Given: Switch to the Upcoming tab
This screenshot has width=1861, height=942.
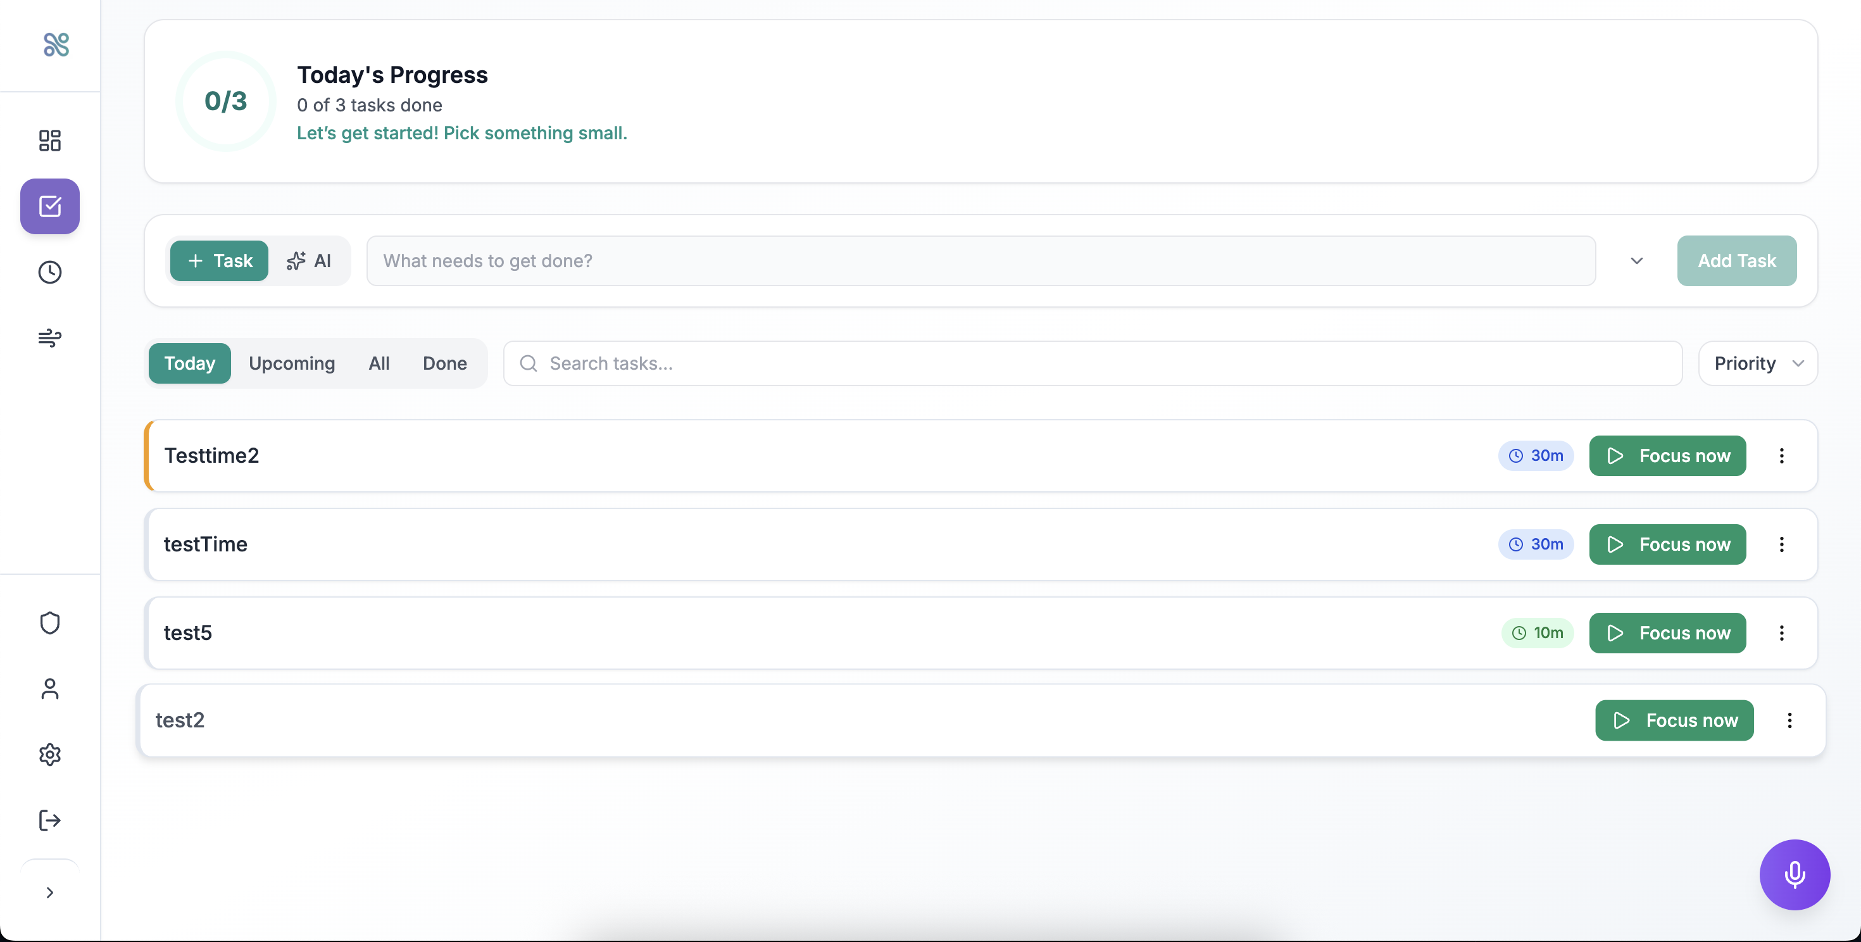Looking at the screenshot, I should 292,363.
